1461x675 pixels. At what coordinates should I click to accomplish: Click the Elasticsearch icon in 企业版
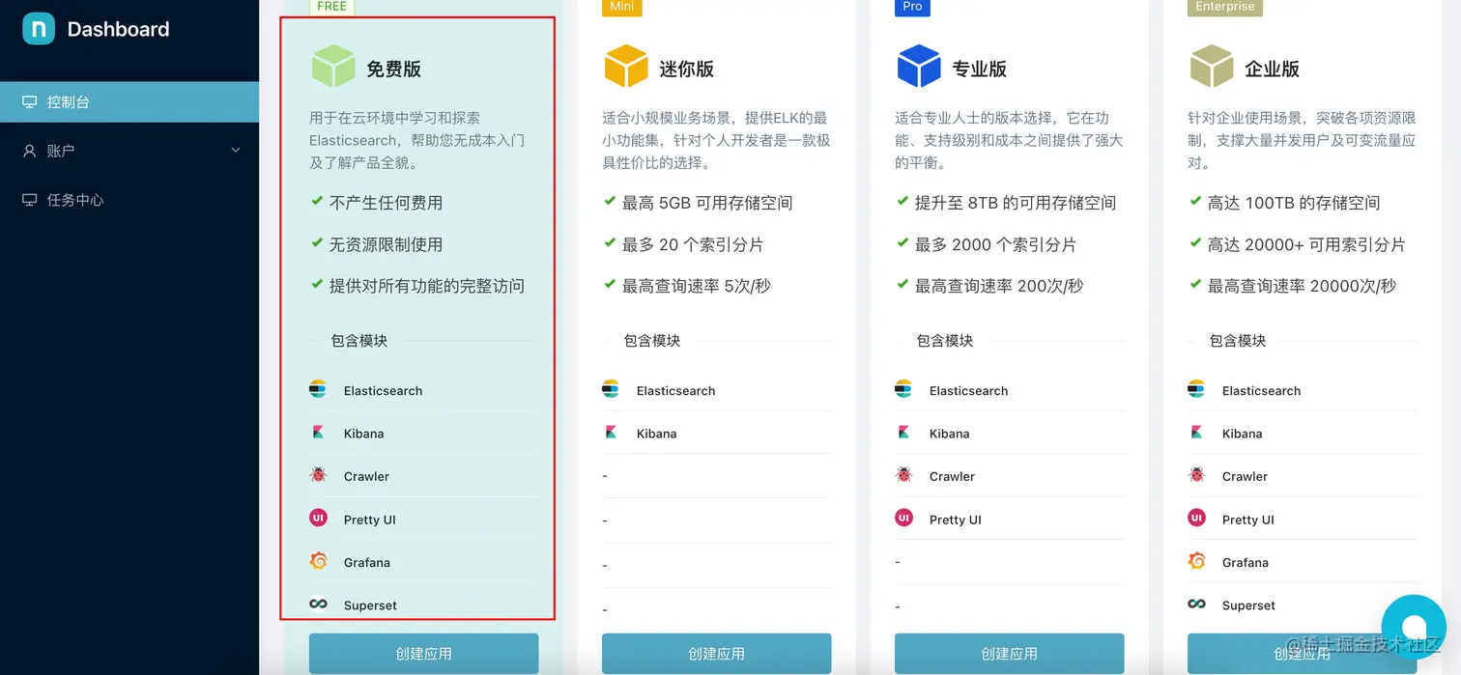click(1196, 389)
